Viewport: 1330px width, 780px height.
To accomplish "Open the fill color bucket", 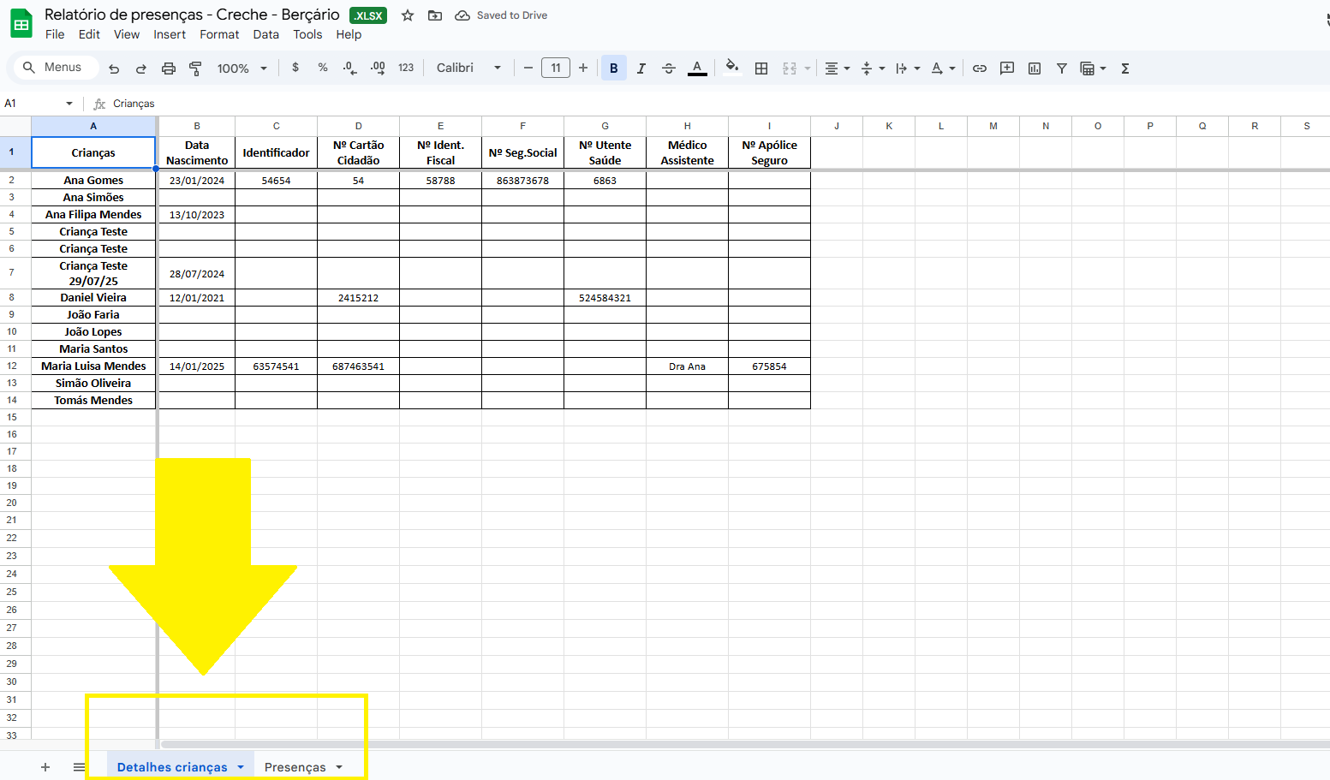I will click(731, 68).
